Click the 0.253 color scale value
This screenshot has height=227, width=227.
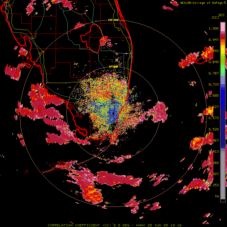(214, 185)
